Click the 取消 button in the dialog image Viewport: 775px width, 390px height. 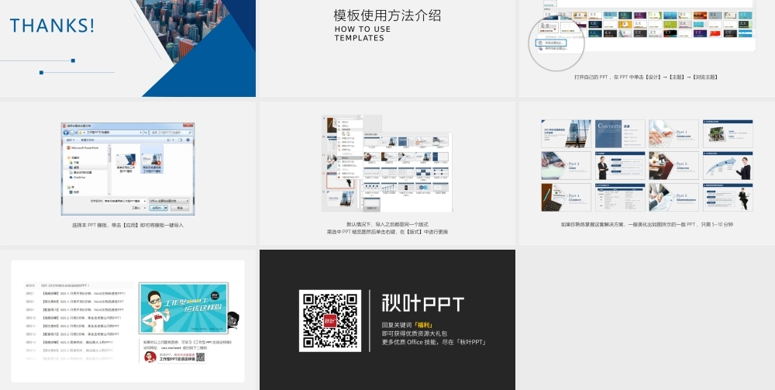point(179,208)
